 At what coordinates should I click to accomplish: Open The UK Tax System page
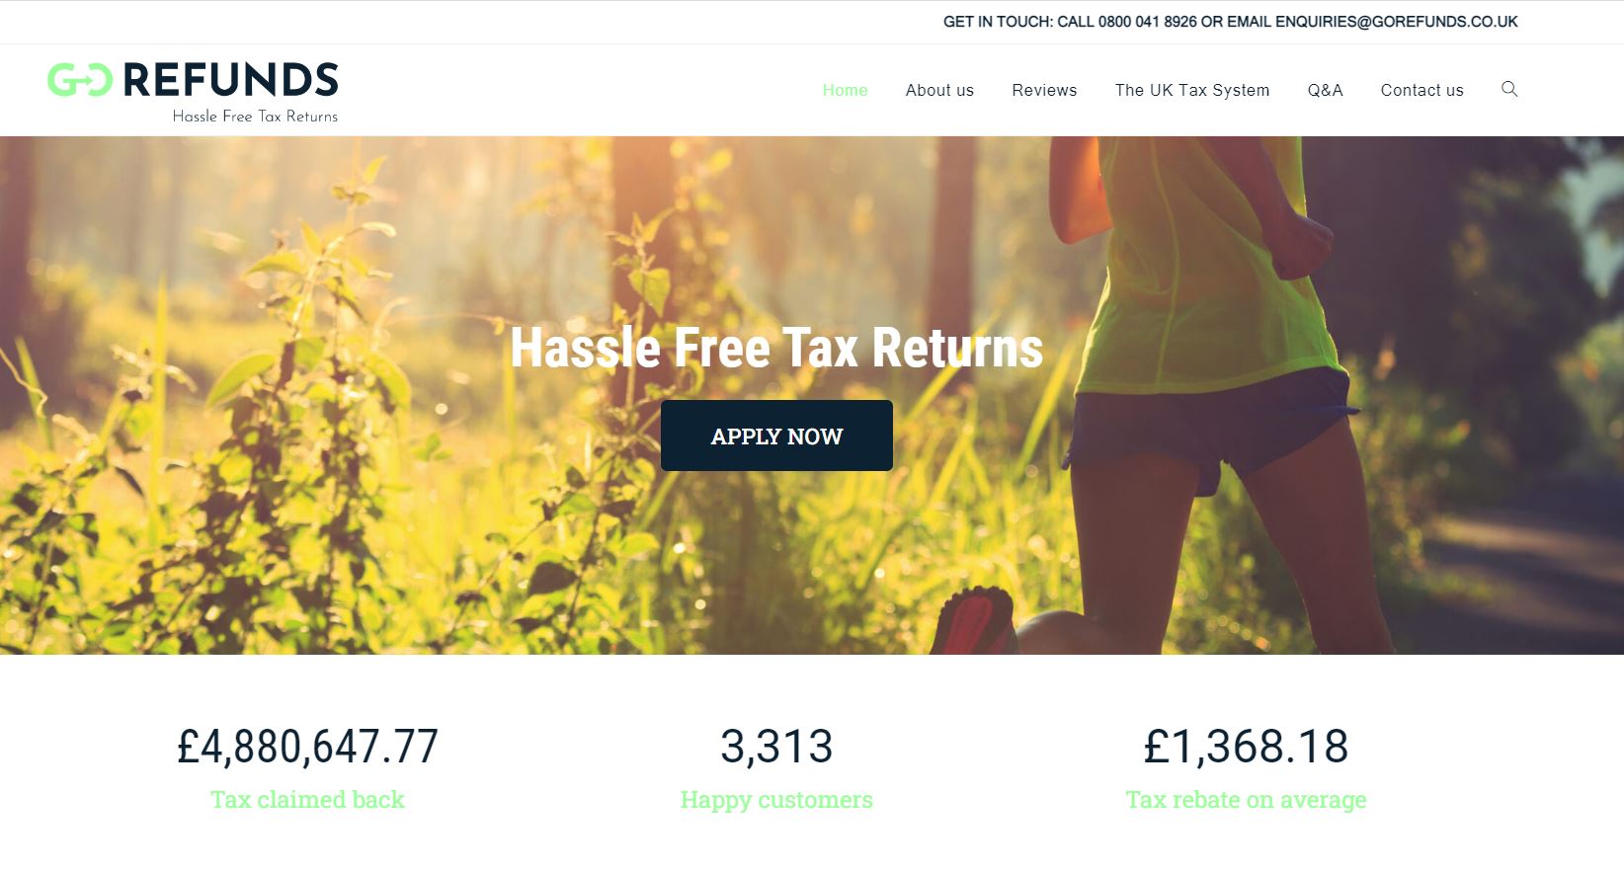[x=1192, y=90]
